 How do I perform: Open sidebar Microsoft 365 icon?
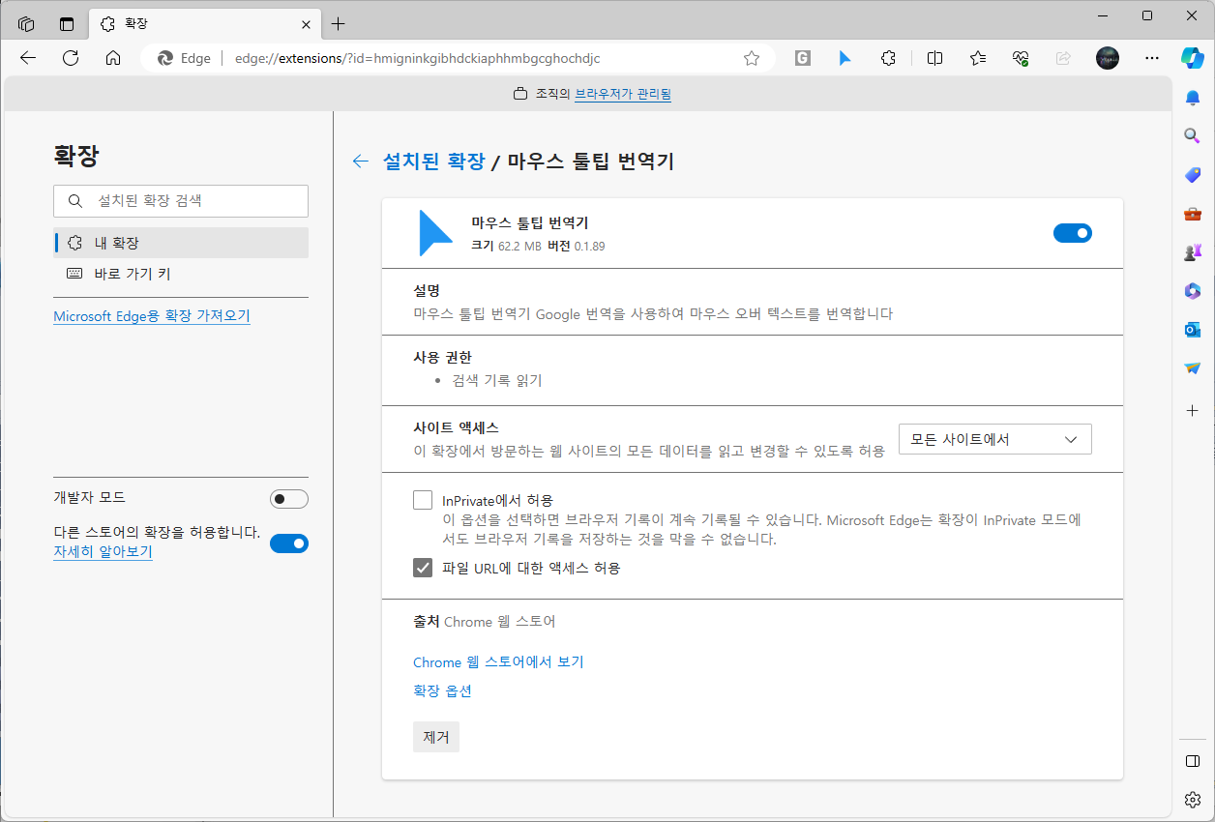pyautogui.click(x=1193, y=291)
